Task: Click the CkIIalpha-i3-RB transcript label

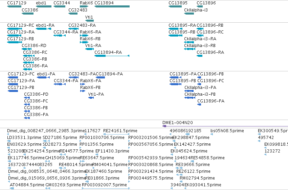Action: tap(200, 46)
